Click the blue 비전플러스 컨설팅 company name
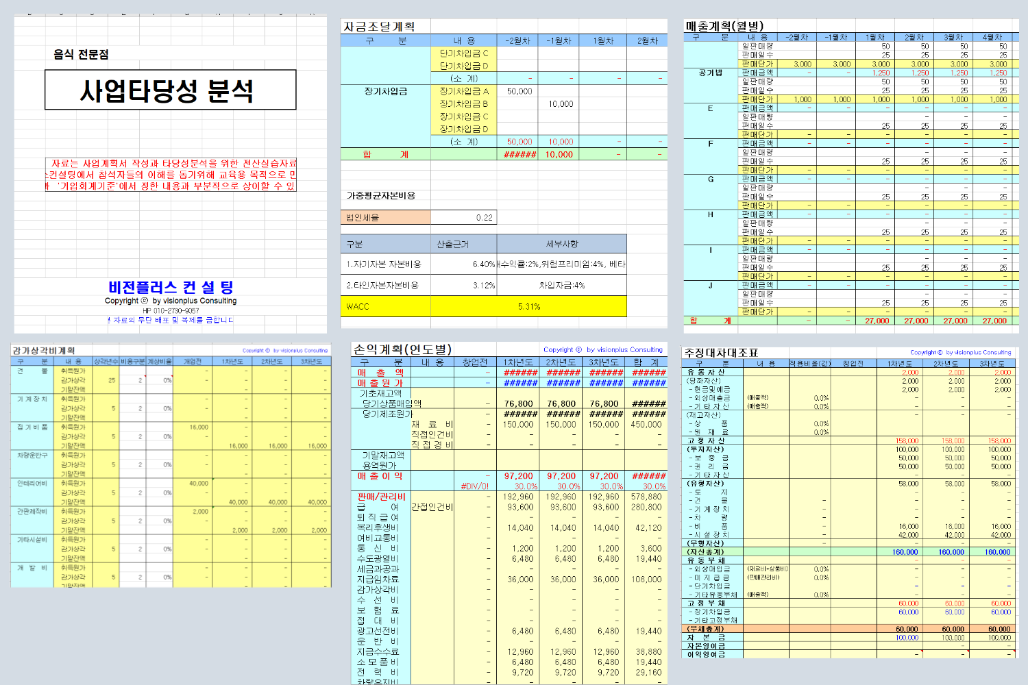The height and width of the screenshot is (685, 1028). tap(171, 287)
